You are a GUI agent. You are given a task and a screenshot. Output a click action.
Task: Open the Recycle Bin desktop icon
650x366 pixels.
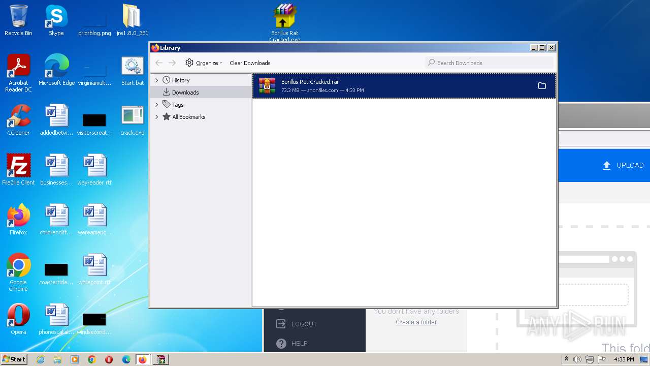(18, 20)
